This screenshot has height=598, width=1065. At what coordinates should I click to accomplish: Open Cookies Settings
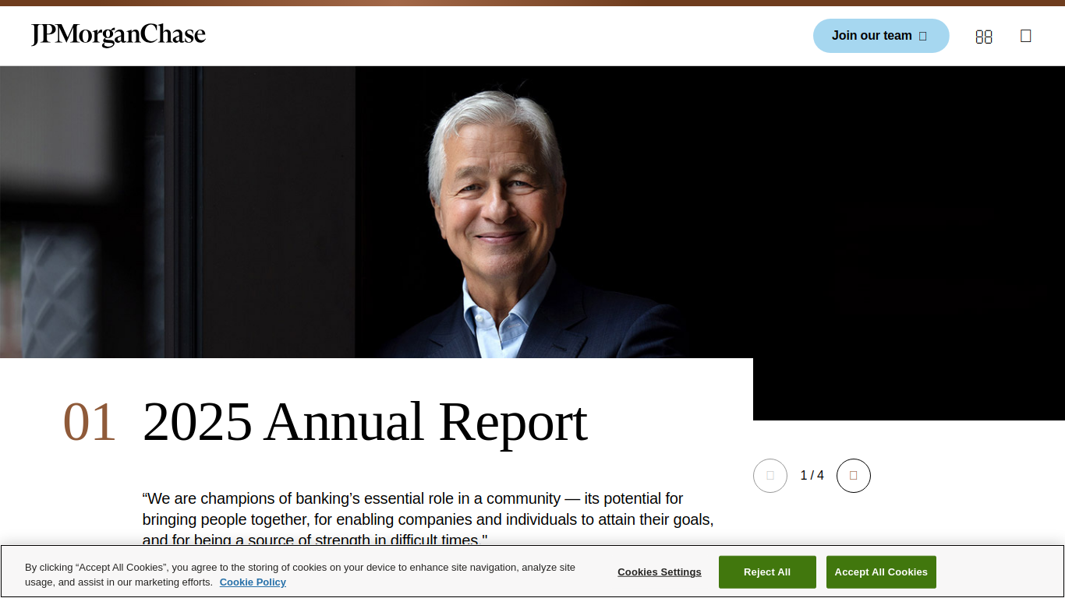pos(660,572)
